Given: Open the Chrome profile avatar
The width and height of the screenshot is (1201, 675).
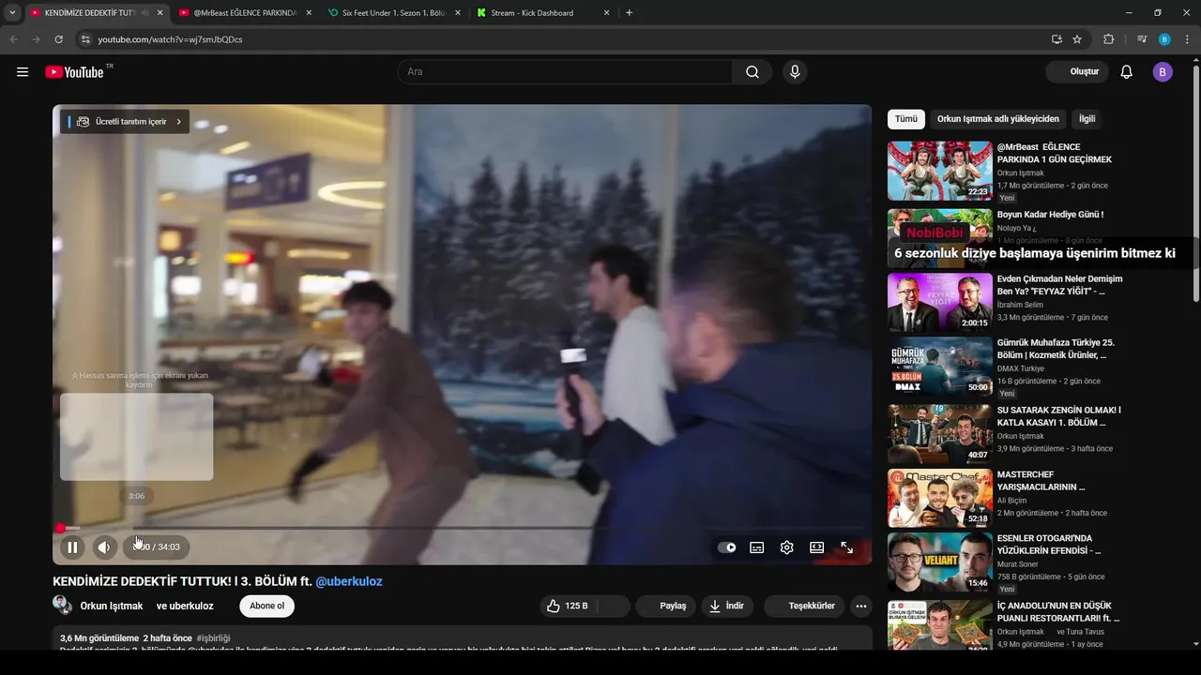Looking at the screenshot, I should [1164, 39].
